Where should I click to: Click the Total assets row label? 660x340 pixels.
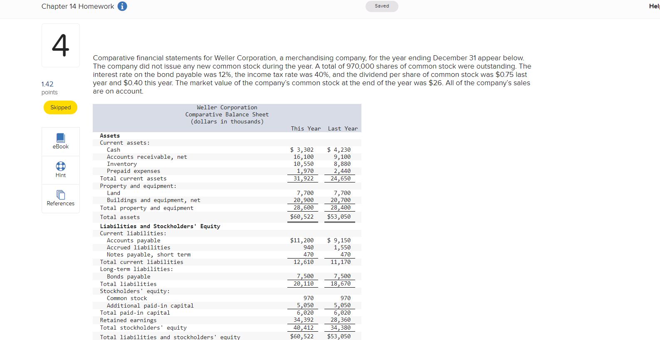[120, 217]
